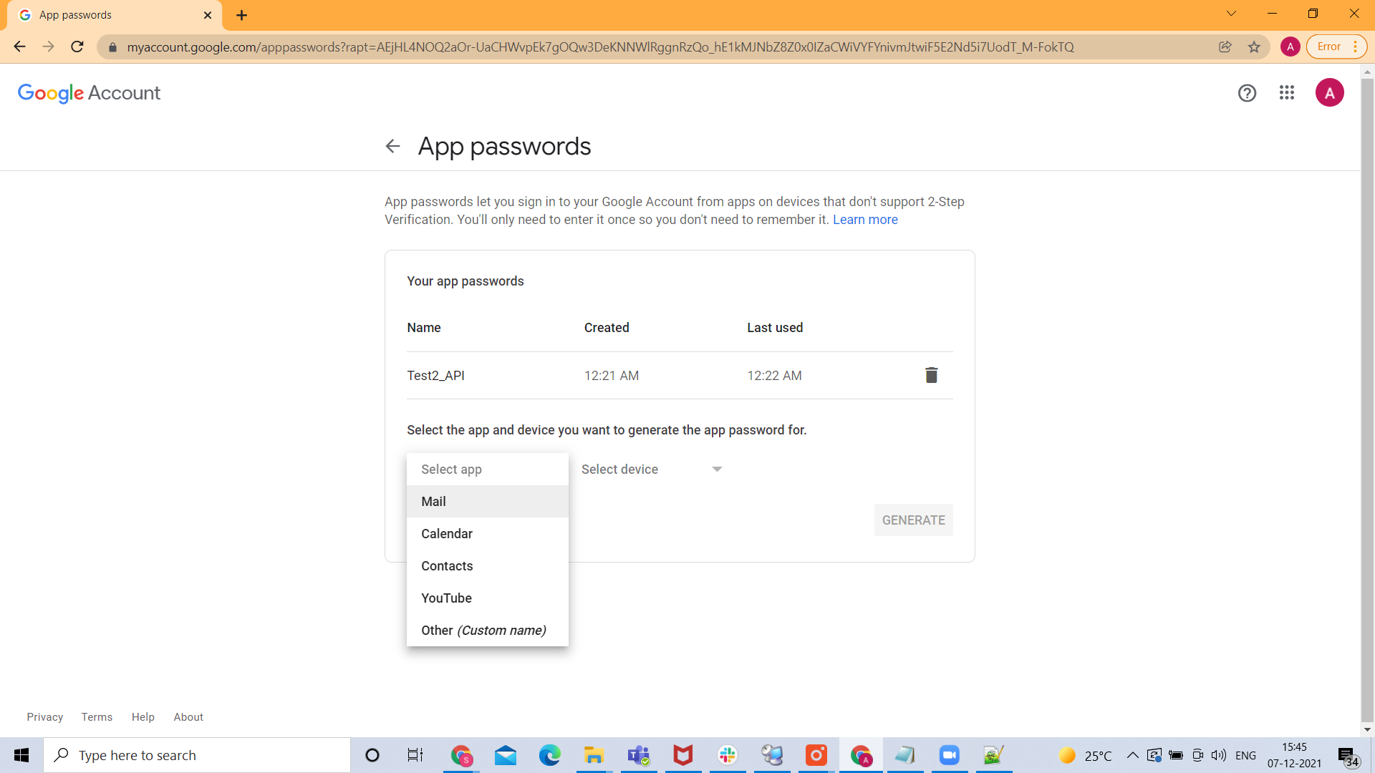
Task: Click the back arrow beside App passwords
Action: click(x=392, y=146)
